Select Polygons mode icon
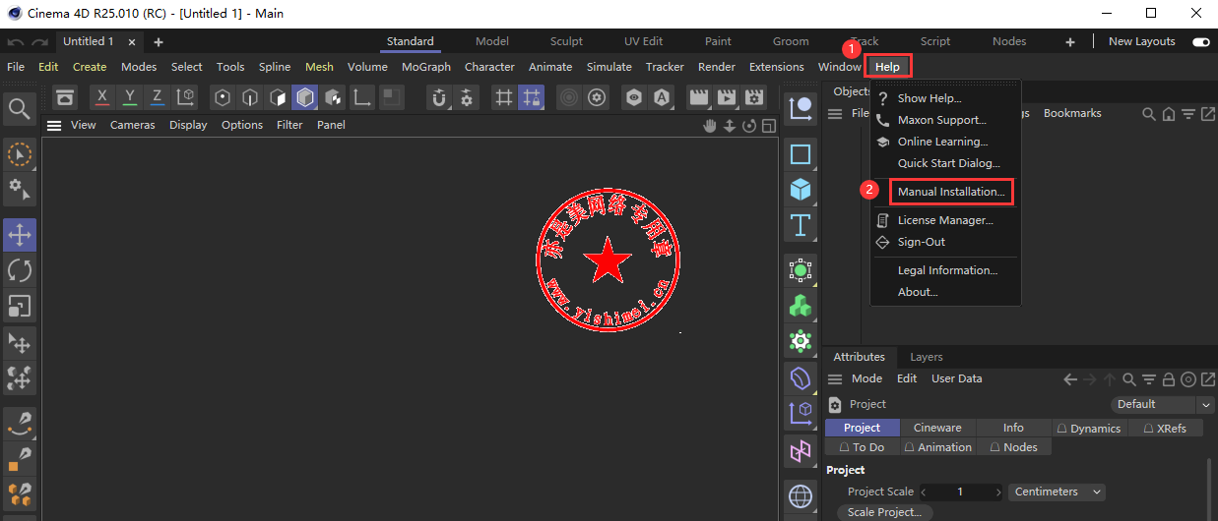1218x521 pixels. pyautogui.click(x=278, y=97)
